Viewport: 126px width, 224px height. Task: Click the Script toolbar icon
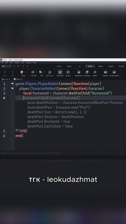click(22, 72)
